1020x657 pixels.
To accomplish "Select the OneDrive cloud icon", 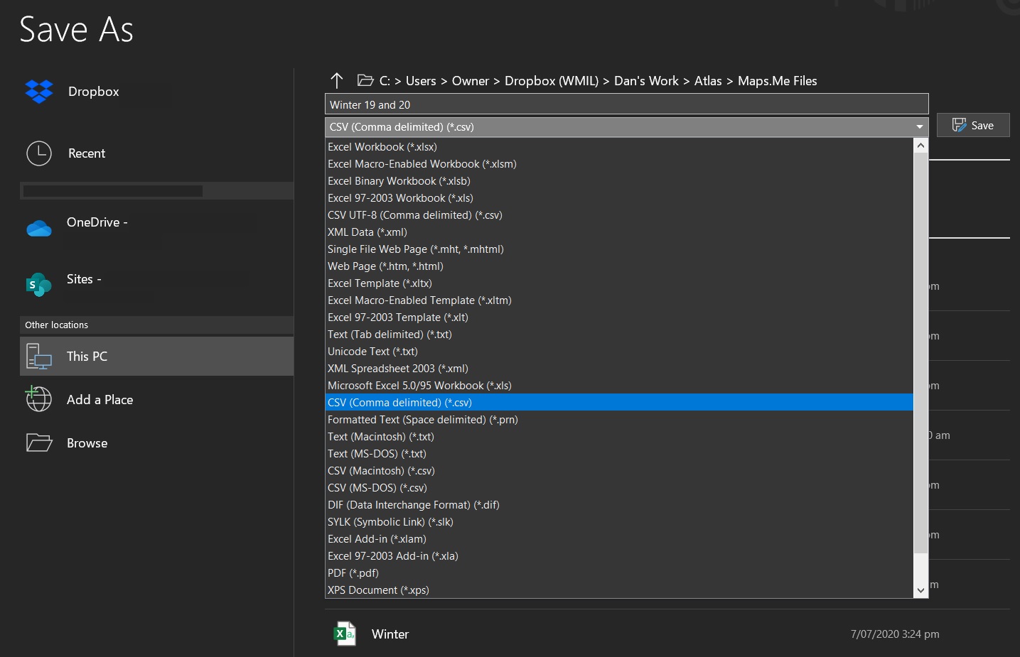I will 39,229.
